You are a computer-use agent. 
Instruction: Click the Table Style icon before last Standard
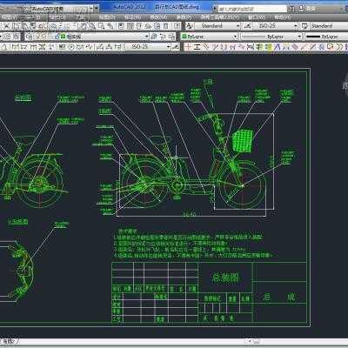coord(304,26)
